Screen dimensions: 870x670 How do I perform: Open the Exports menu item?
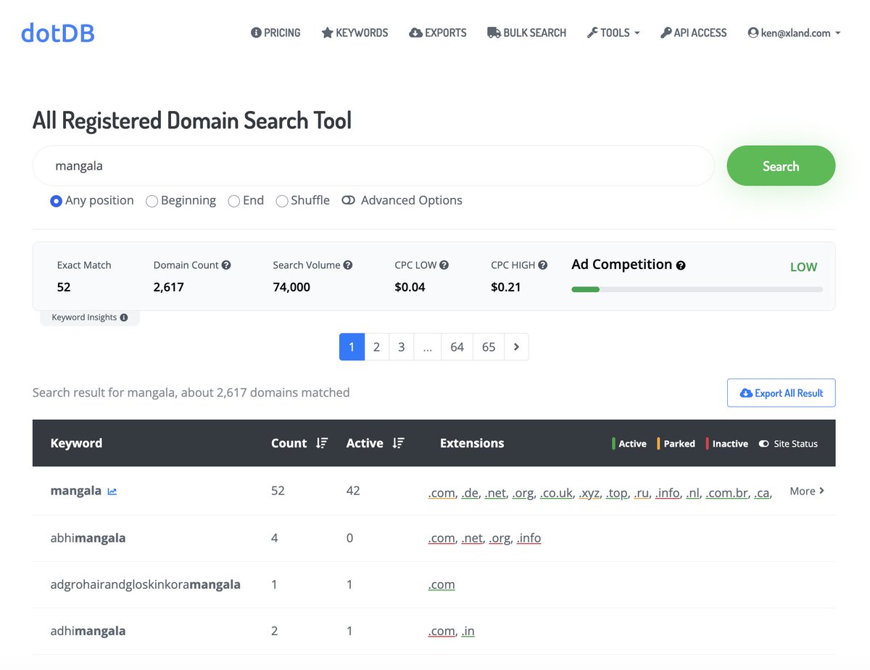(x=438, y=33)
